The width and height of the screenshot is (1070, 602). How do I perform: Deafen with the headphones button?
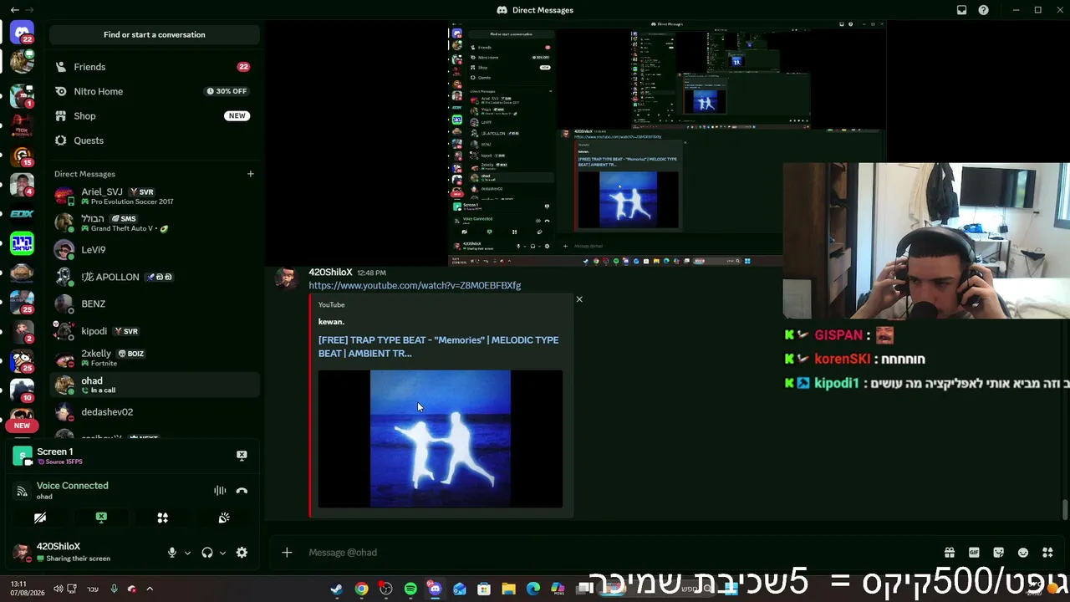tap(207, 553)
